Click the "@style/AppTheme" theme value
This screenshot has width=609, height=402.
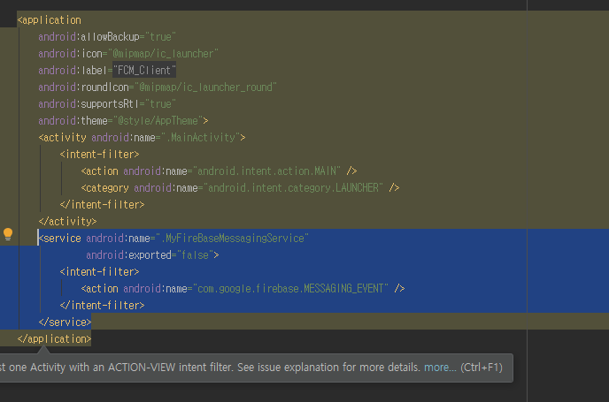click(158, 120)
